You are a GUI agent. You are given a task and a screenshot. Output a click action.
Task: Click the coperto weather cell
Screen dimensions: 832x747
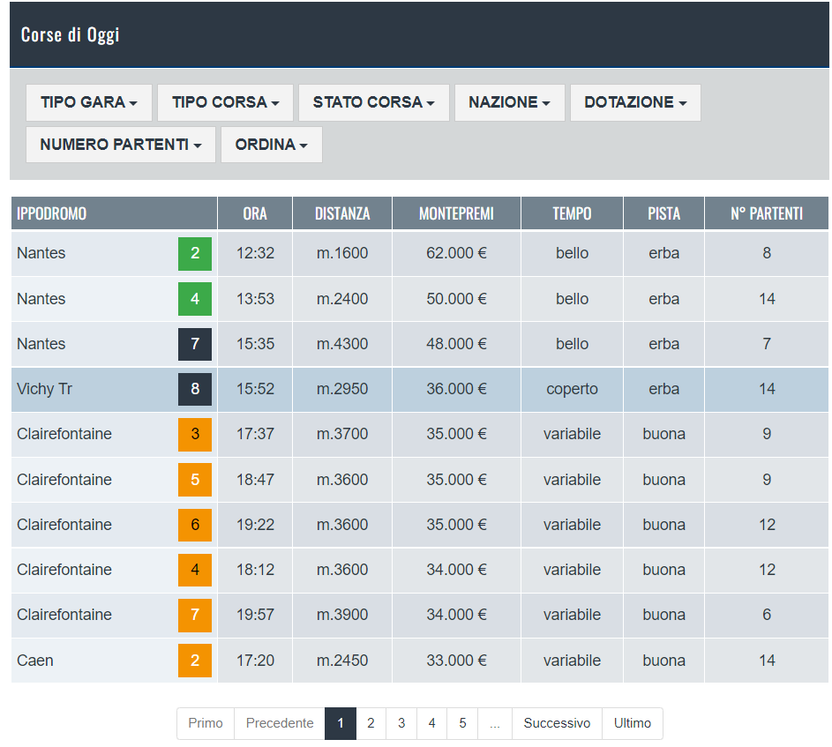pyautogui.click(x=572, y=389)
